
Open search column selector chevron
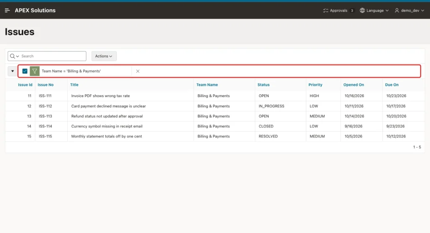(x=18, y=56)
